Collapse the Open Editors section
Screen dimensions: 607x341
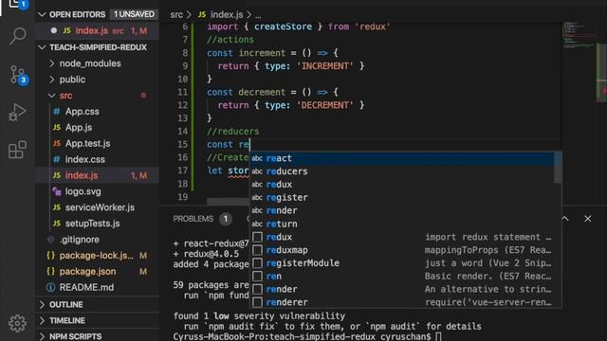click(42, 15)
